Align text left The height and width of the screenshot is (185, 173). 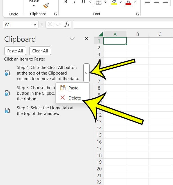[x=147, y=2]
